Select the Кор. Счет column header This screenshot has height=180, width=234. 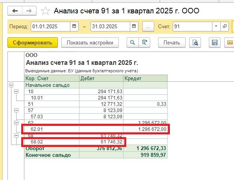pyautogui.click(x=52, y=78)
